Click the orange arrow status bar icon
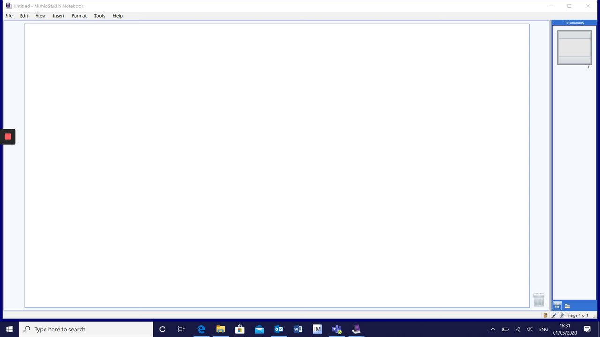Screen dimensions: 600x337 point(545,315)
